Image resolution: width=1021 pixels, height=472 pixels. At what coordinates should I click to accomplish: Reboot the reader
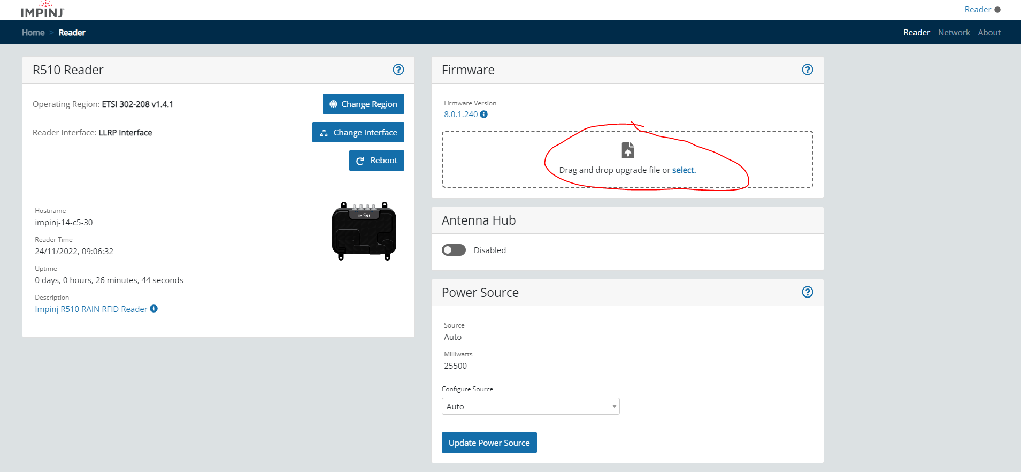[x=377, y=161]
